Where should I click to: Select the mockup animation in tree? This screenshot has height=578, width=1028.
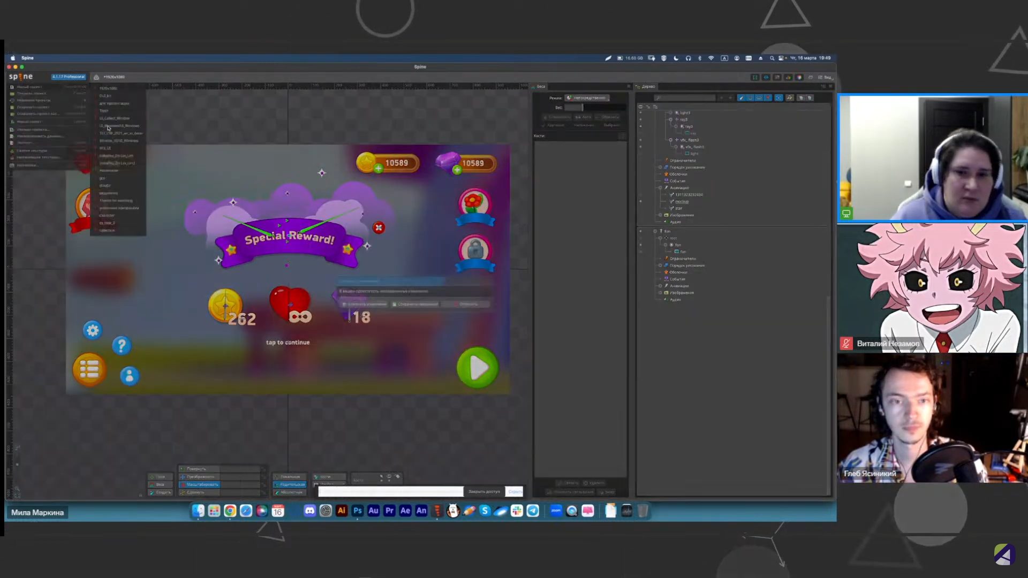[x=682, y=201]
